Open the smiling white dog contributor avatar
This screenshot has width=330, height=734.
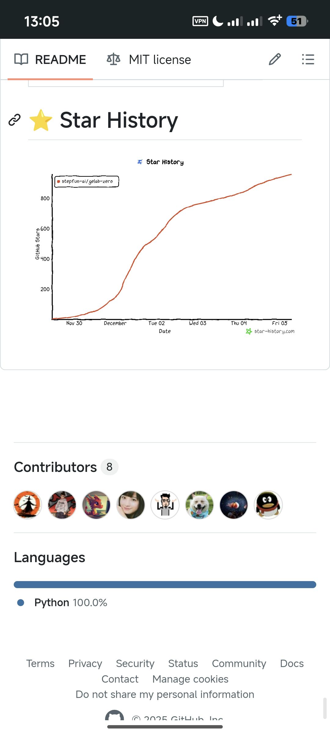click(200, 505)
